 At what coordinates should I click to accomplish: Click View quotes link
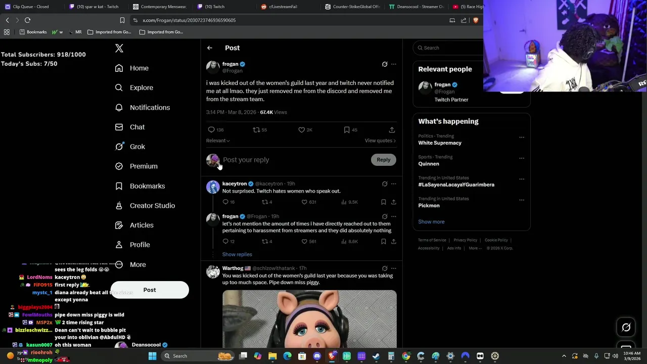tap(380, 141)
